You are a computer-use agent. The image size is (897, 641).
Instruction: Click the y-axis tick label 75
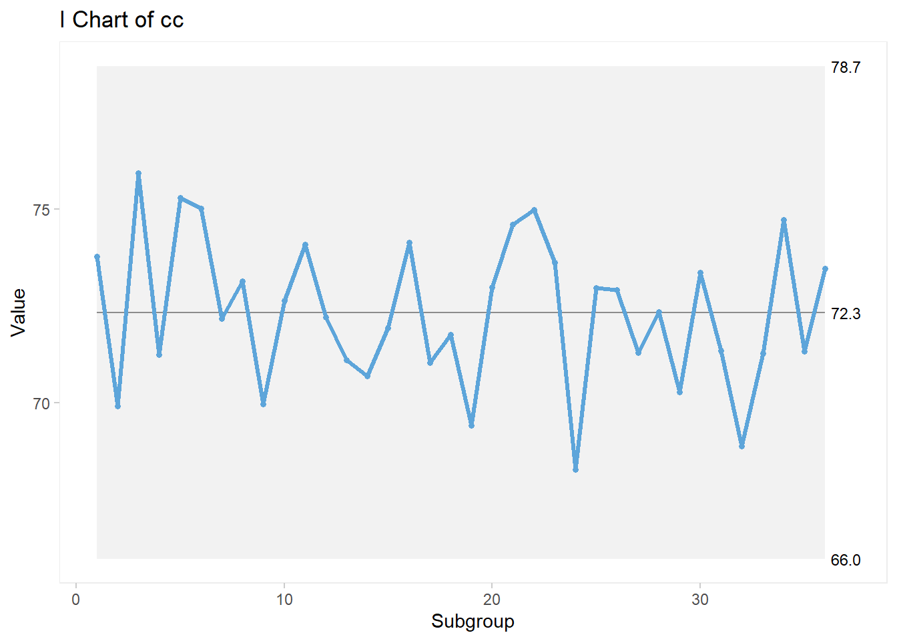(x=41, y=210)
